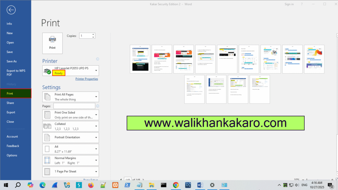The width and height of the screenshot is (338, 190).
Task: Click the Pages field info icon
Action: [x=98, y=106]
